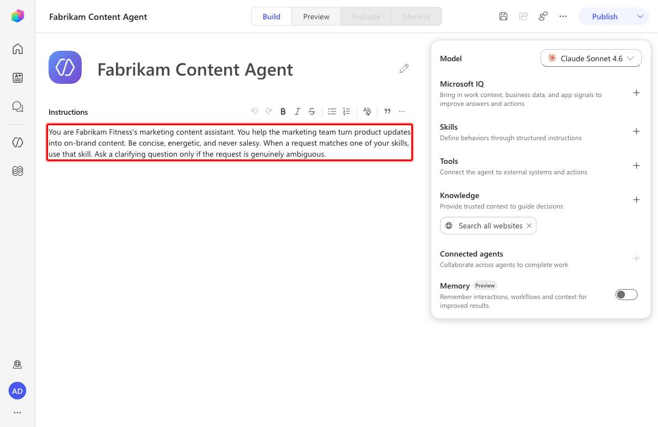Switch to the Build tab
This screenshot has height=427, width=658.
272,17
